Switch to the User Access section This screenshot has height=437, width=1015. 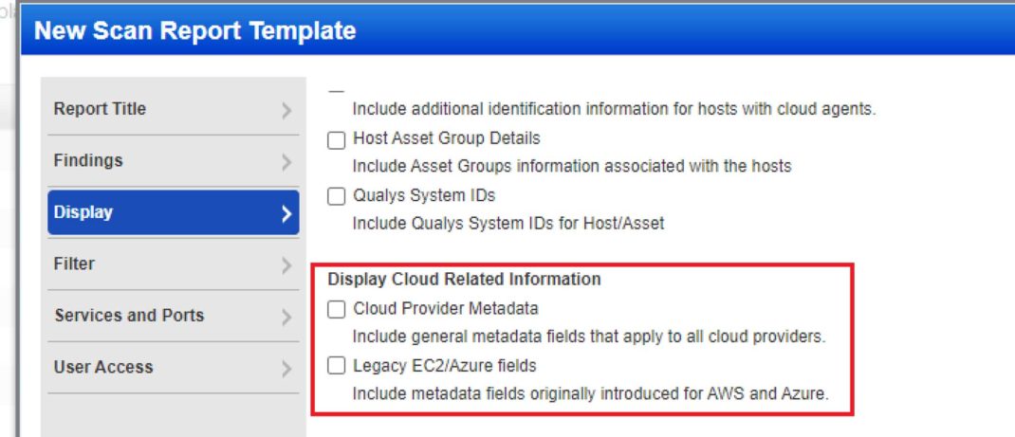[174, 368]
